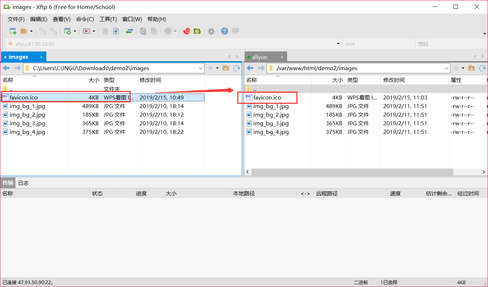Go to home folder in local pane
This screenshot has height=287, width=488.
tap(226, 68)
